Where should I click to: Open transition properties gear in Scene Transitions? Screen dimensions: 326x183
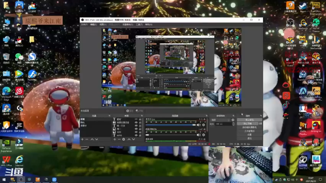pos(233,120)
